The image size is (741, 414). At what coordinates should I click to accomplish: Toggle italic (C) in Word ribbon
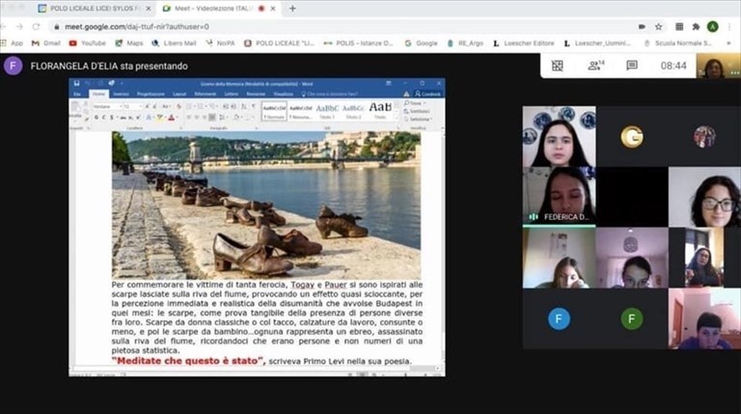103,117
